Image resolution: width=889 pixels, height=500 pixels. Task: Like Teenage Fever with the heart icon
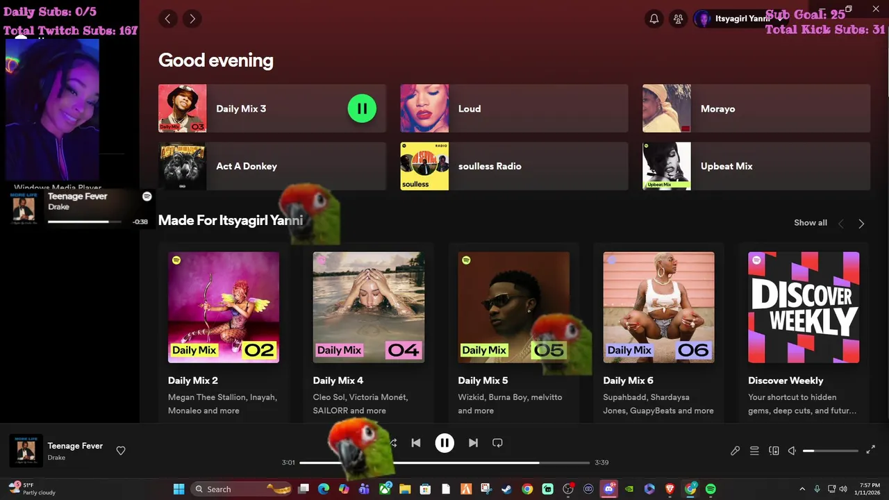[x=121, y=451]
